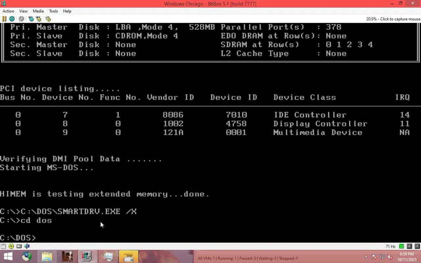Viewport: 421px width, 263px height.
Task: Launch the Chromium browser from the taskbar
Action: (27, 256)
